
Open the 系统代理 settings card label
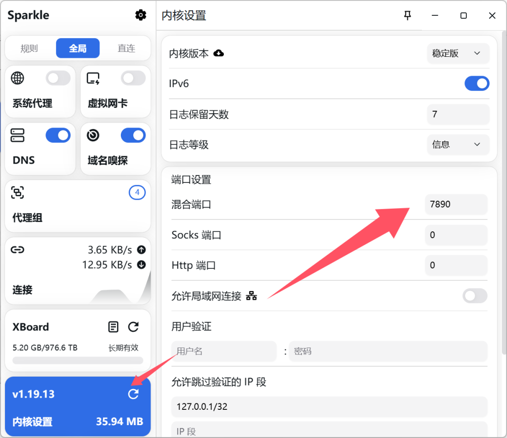click(x=32, y=103)
